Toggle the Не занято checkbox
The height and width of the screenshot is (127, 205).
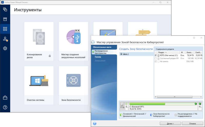click(x=156, y=61)
